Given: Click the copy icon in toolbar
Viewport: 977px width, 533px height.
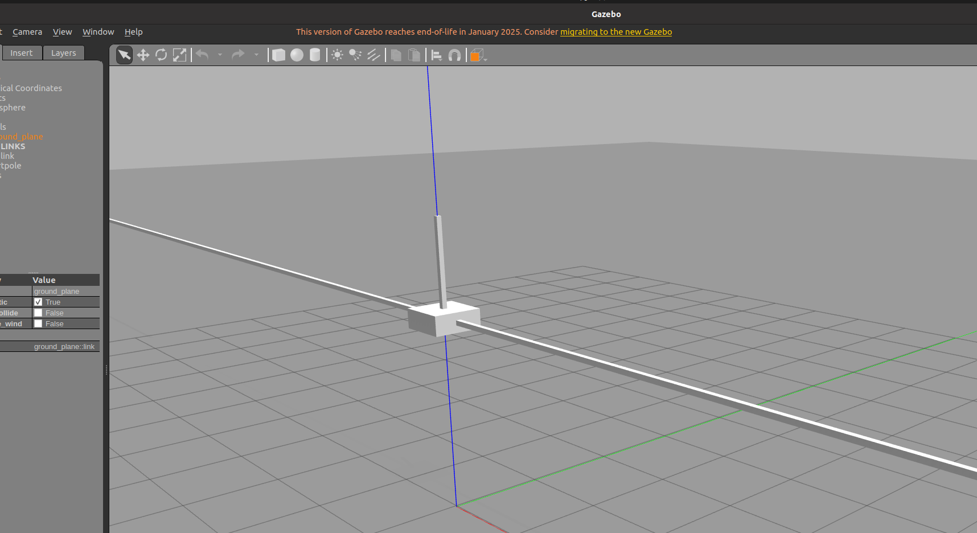Looking at the screenshot, I should point(396,55).
